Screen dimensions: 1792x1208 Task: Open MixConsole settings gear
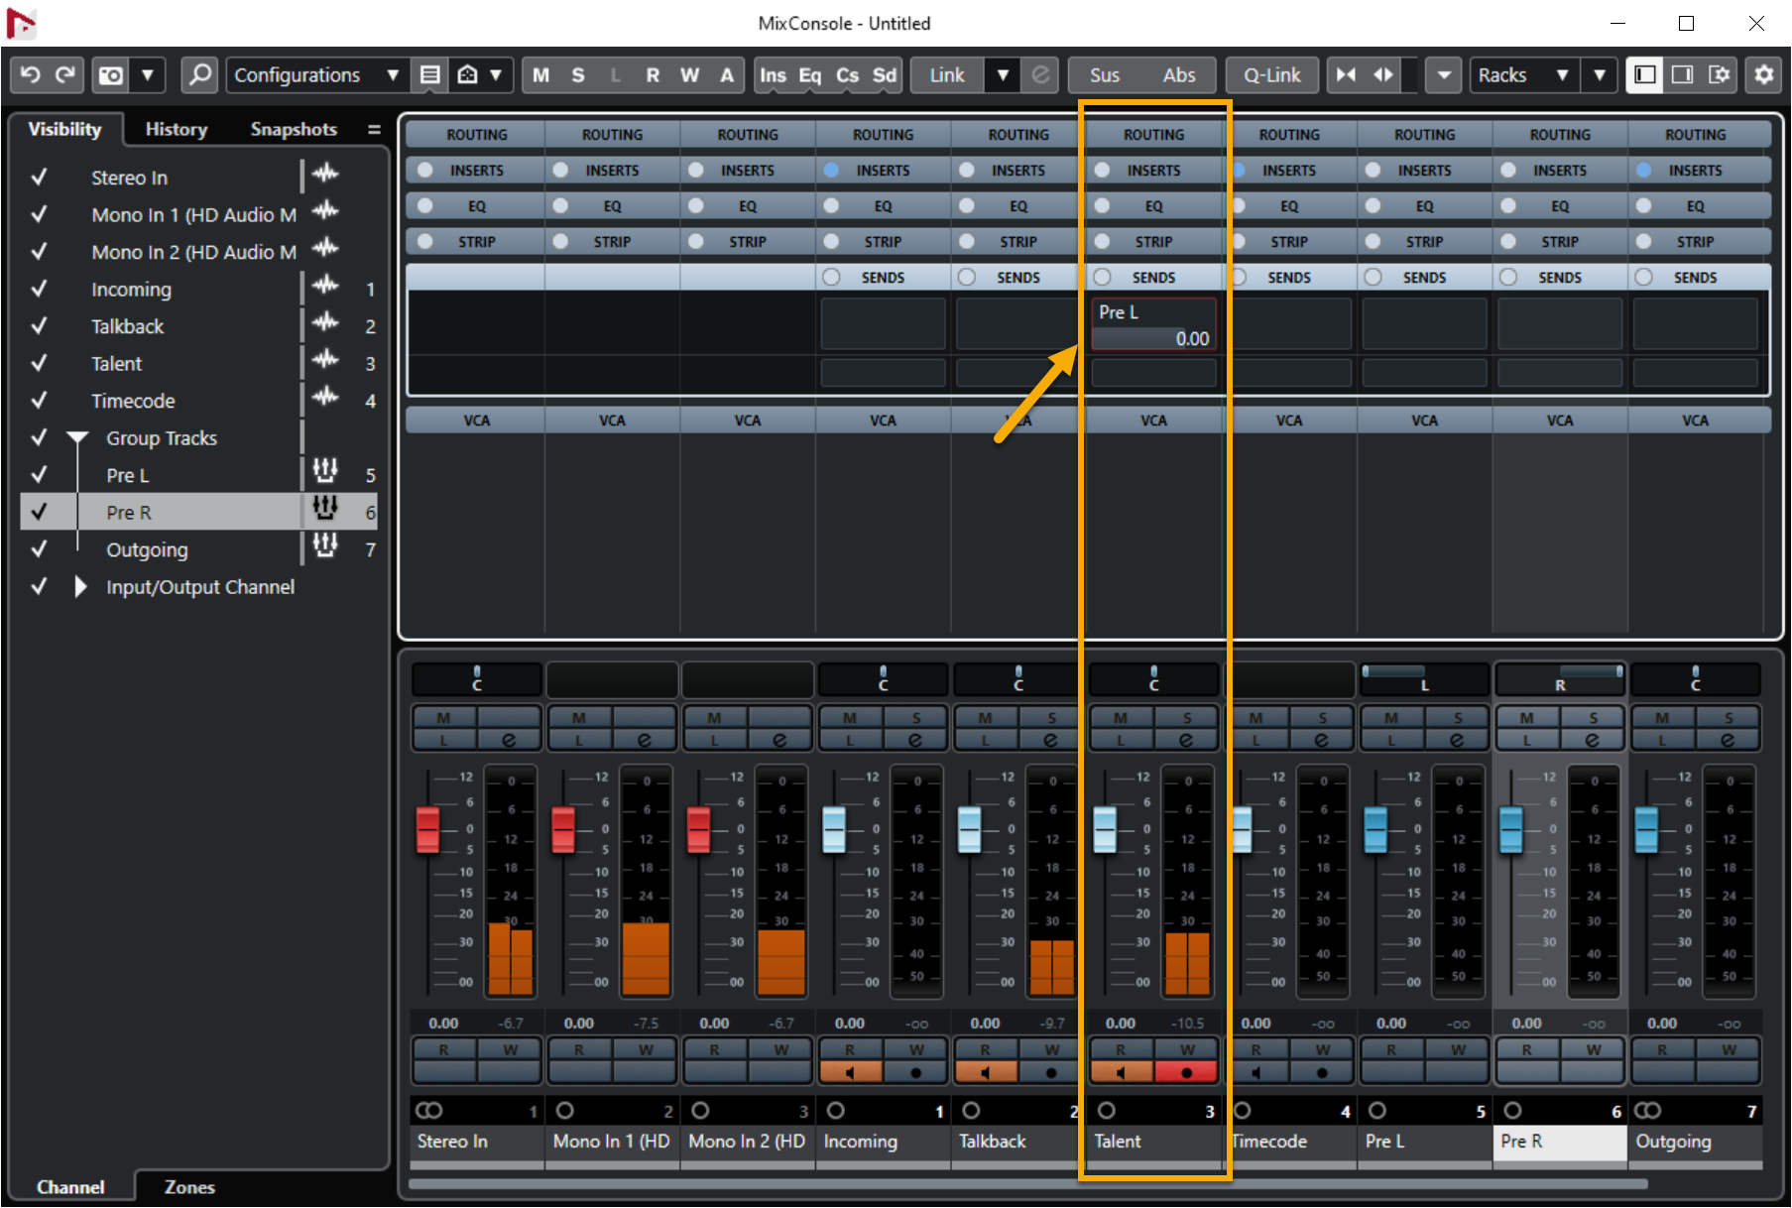[x=1764, y=75]
